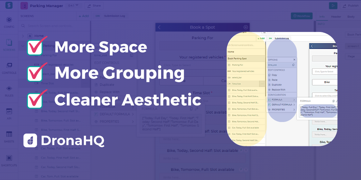Click back arrow in the inset phone header

pos(312,46)
